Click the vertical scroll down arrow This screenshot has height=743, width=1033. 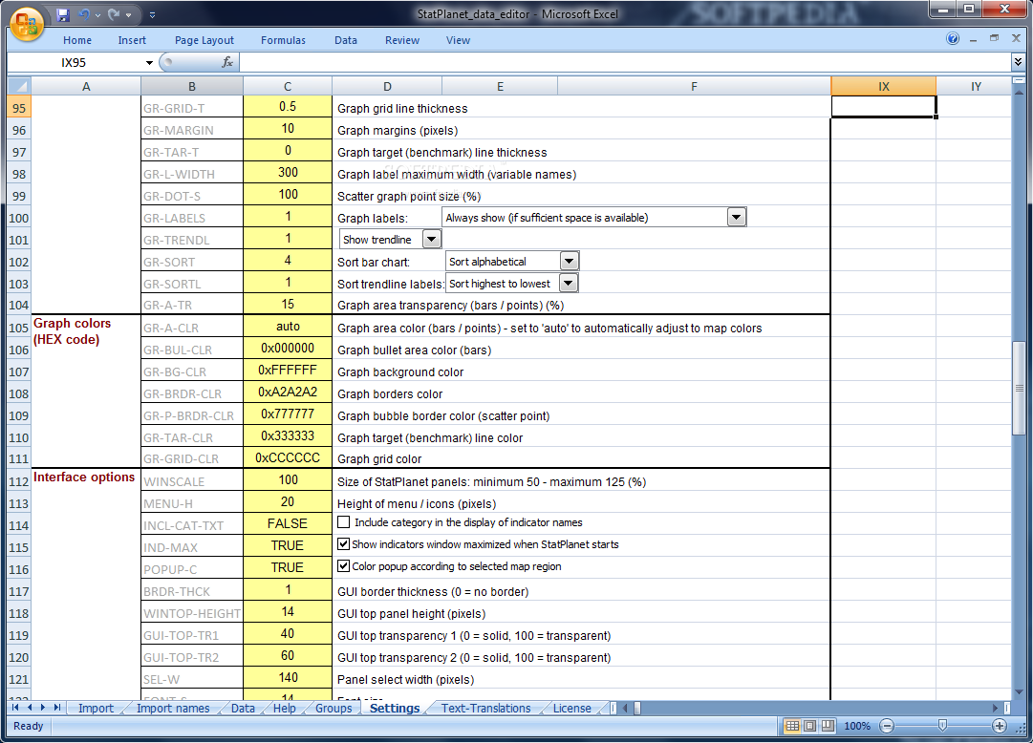1019,691
